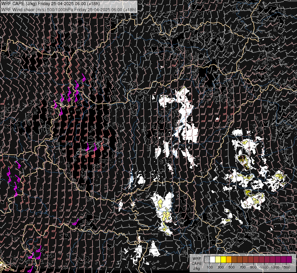Click the legend value 1300

pyautogui.click(x=275, y=267)
